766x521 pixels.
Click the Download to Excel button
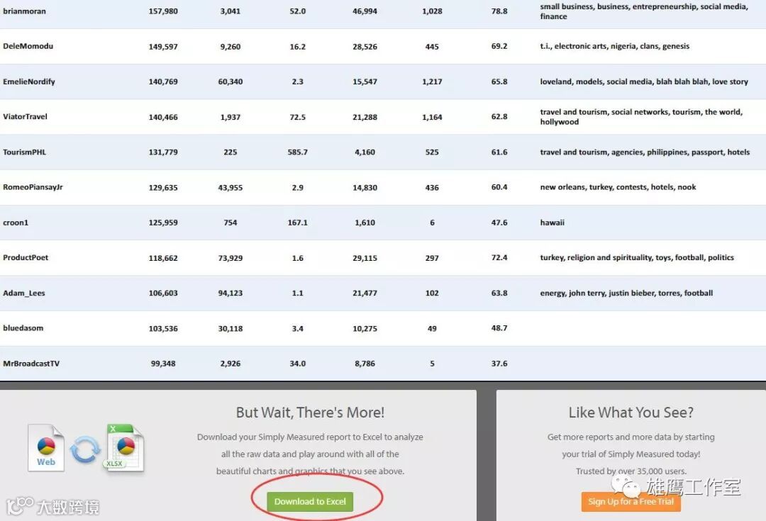pos(310,501)
